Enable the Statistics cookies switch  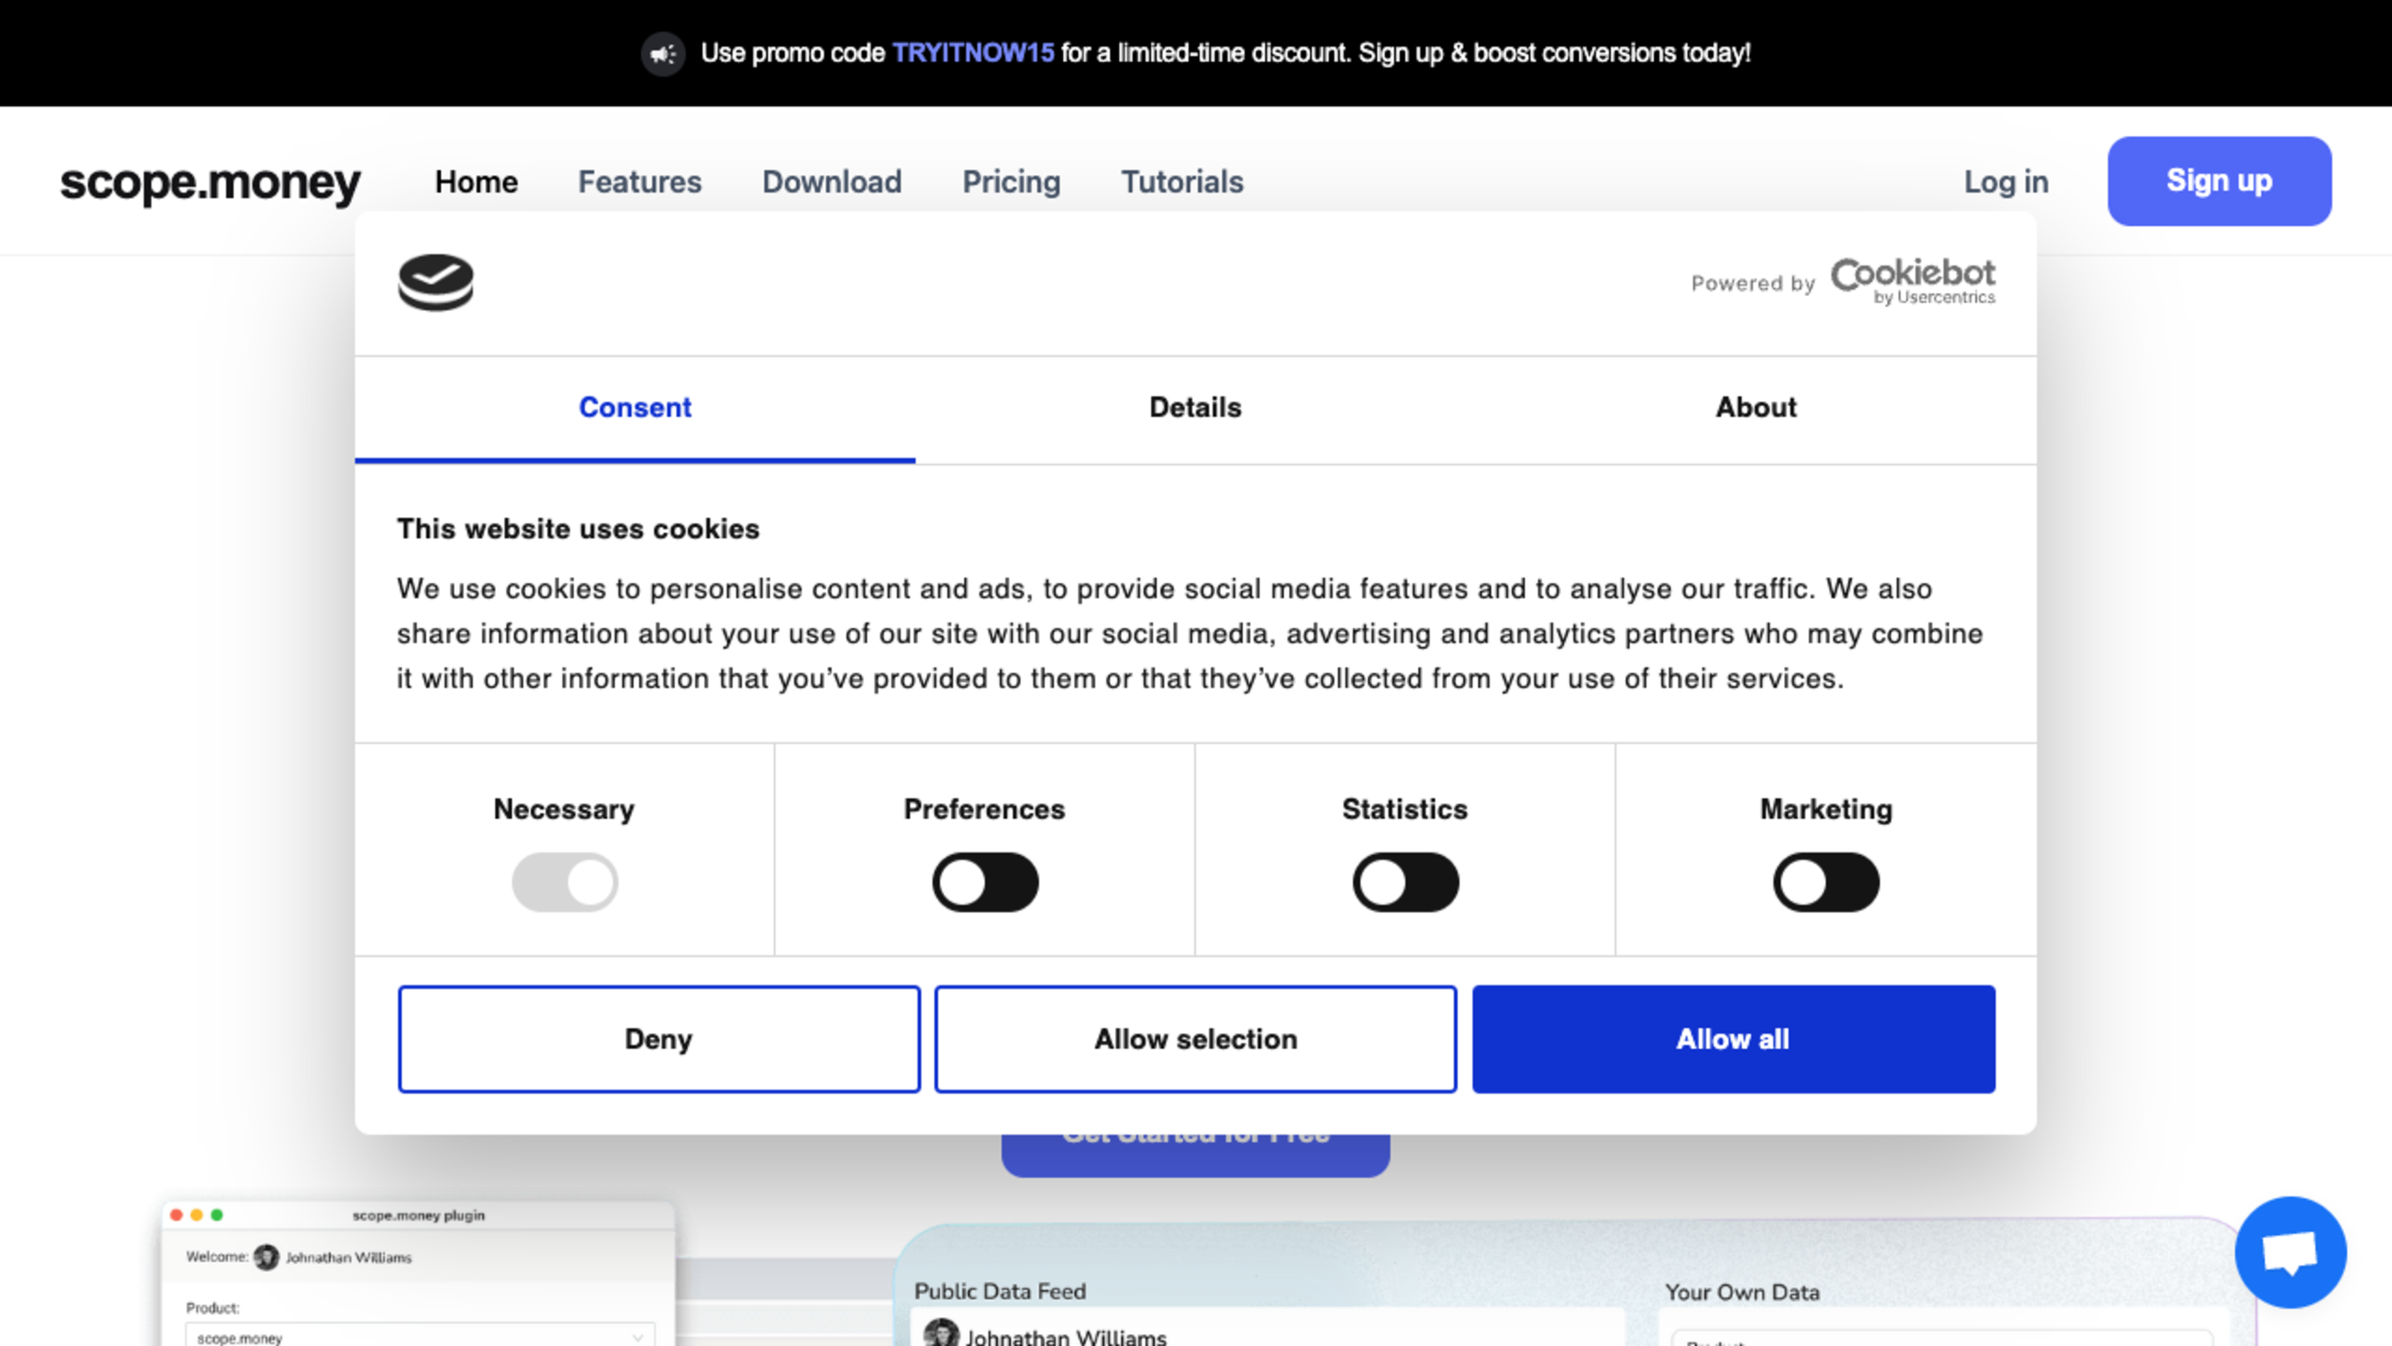1405,882
